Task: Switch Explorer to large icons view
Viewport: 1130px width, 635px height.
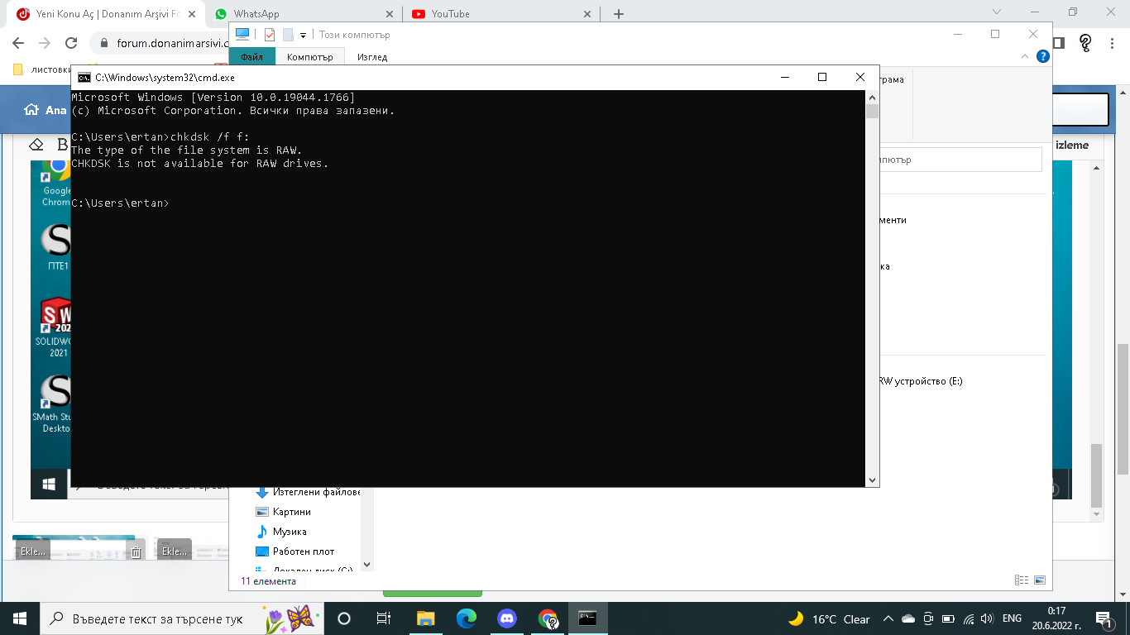Action: point(1040,580)
